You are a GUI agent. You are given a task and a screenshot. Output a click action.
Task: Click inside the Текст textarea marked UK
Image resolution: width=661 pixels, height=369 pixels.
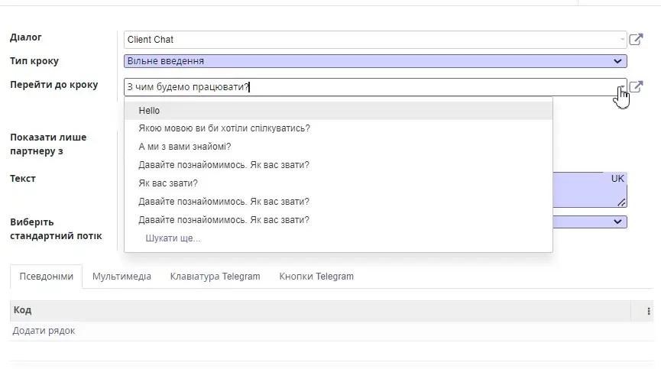pyautogui.click(x=581, y=189)
